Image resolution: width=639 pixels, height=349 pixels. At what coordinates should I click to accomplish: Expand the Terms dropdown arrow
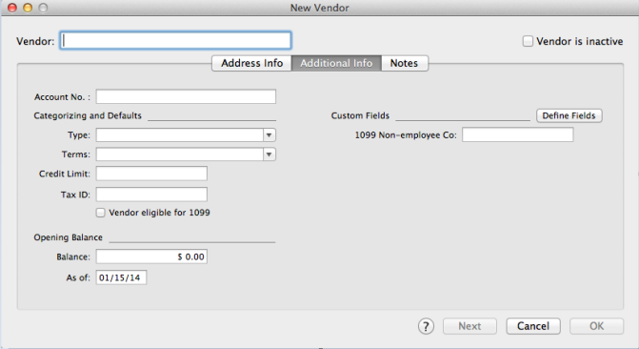(x=269, y=154)
